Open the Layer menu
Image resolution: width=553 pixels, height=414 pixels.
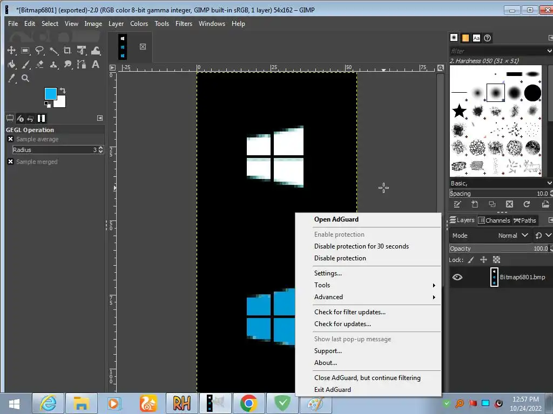pyautogui.click(x=116, y=24)
